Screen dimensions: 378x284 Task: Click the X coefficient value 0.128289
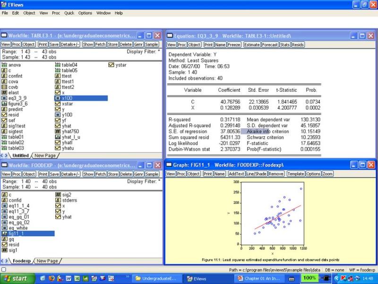230,108
